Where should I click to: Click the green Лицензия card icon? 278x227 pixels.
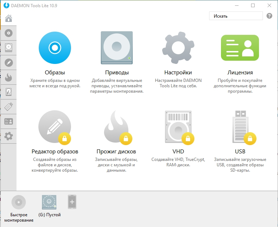pos(240,48)
